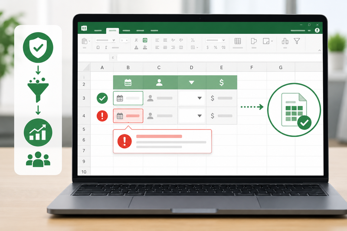Open the dropdown arrow in row 3
This screenshot has width=347, height=231.
pyautogui.click(x=200, y=98)
